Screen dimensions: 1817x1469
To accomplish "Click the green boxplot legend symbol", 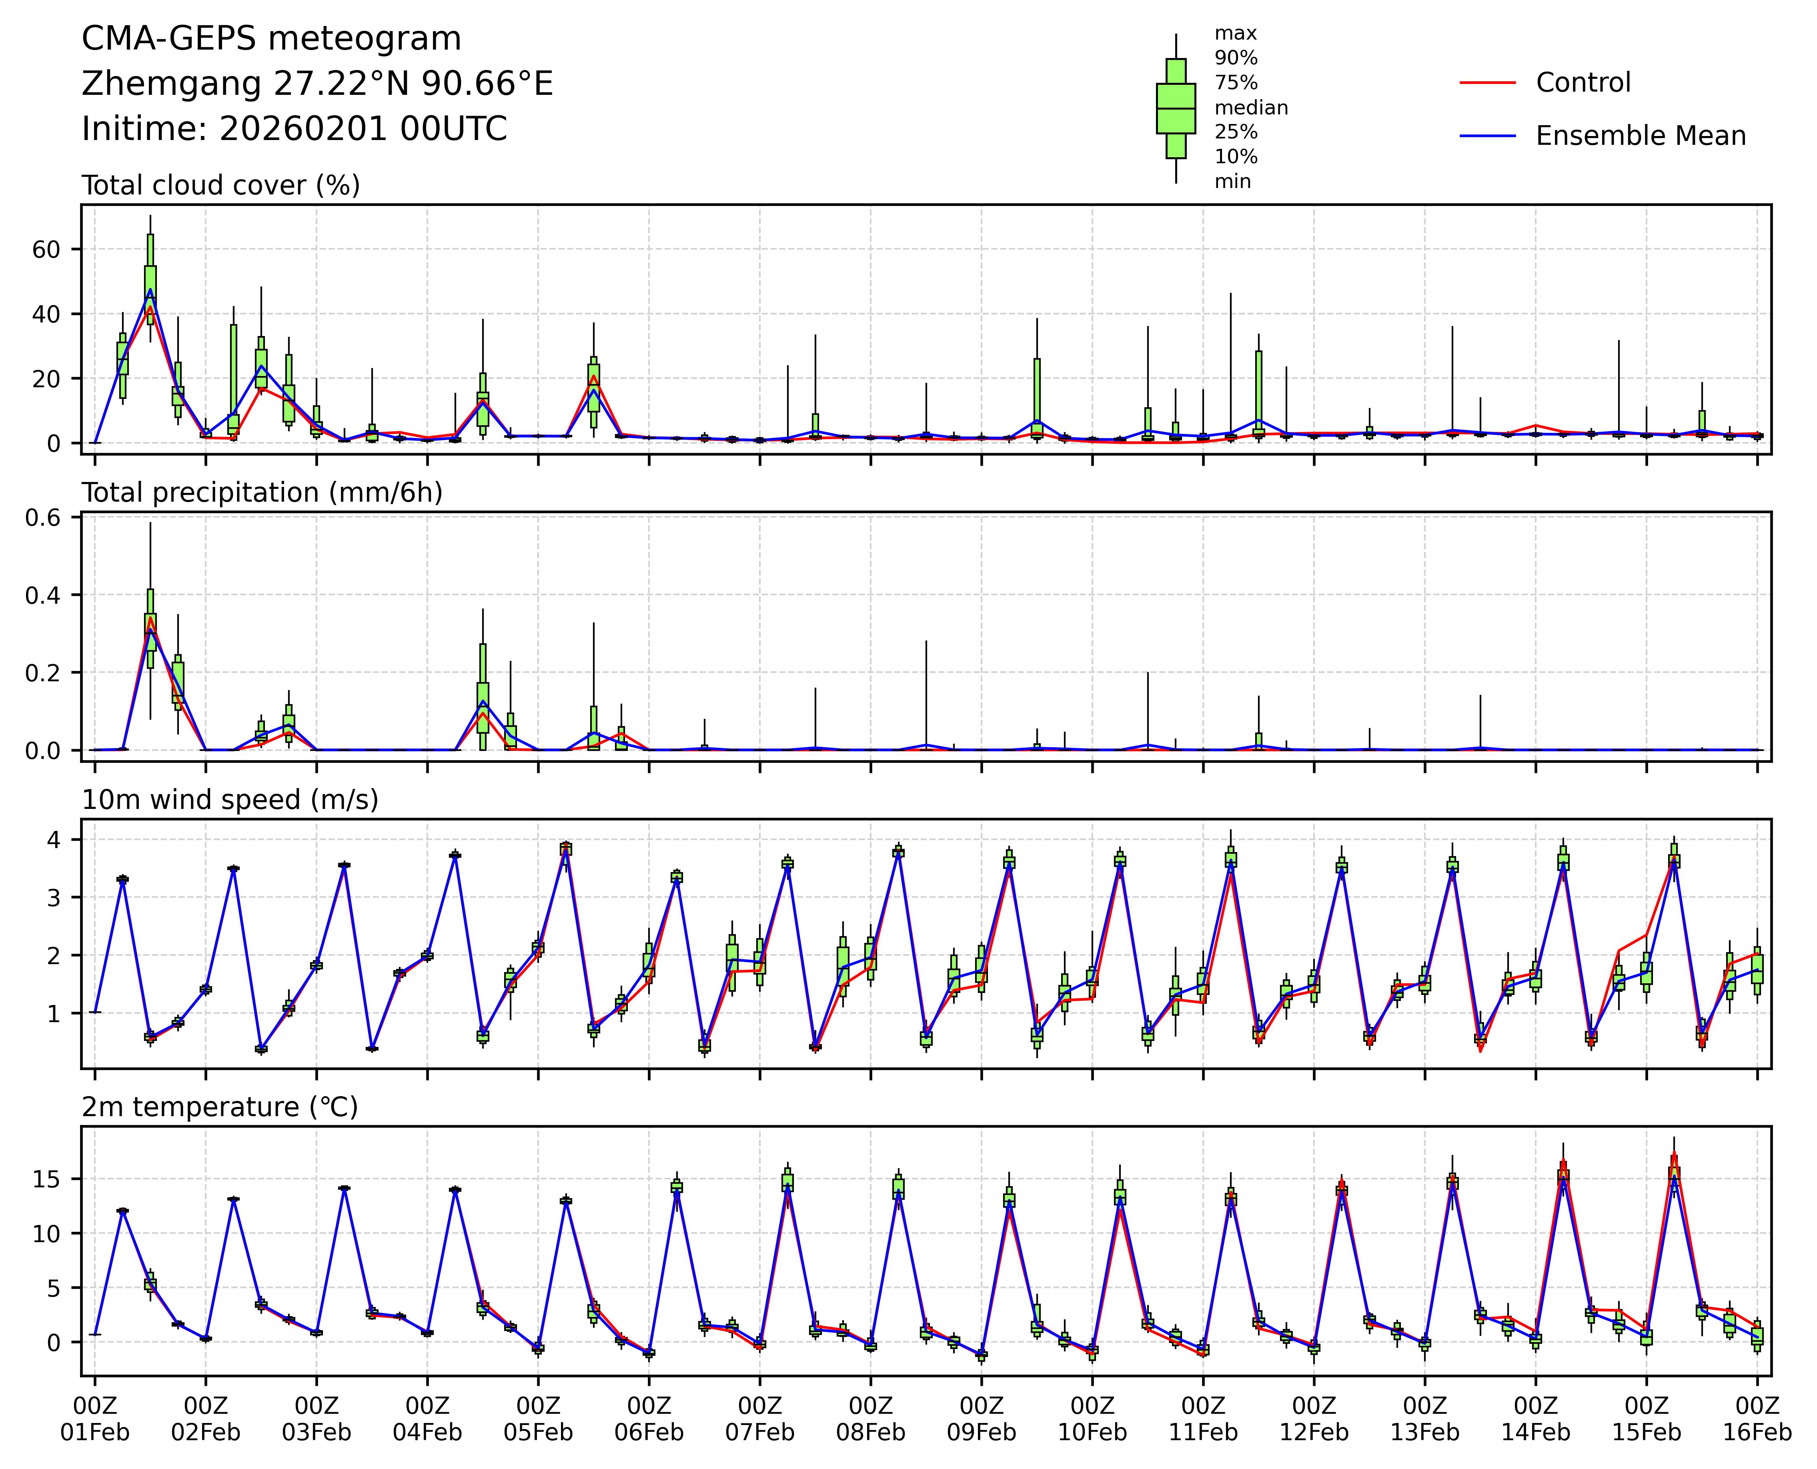I will (x=1176, y=108).
